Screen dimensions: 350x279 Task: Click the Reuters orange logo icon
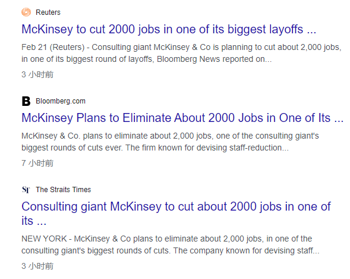(x=26, y=12)
